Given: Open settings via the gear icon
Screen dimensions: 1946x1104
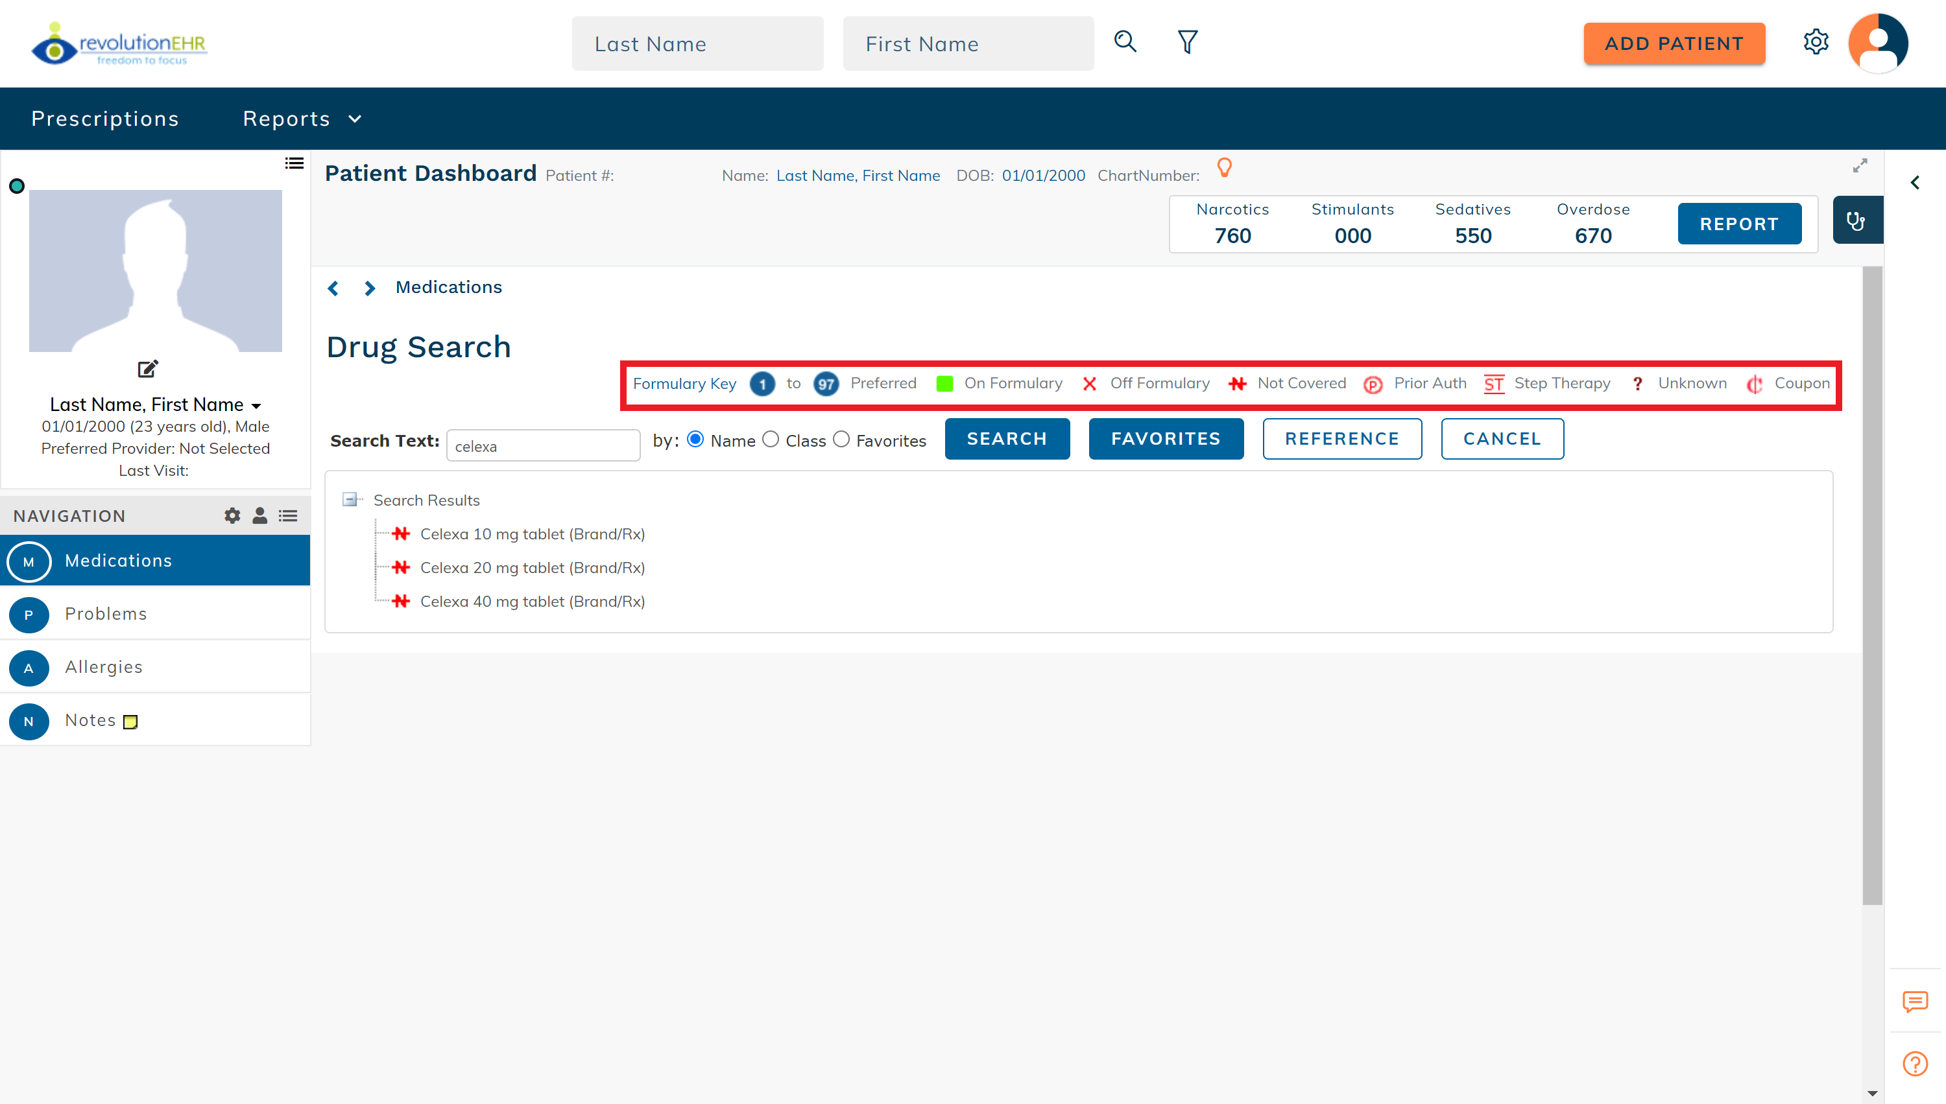Looking at the screenshot, I should 1816,43.
